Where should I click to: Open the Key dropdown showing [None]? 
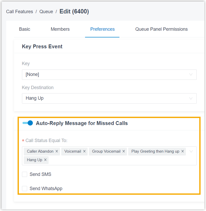point(109,75)
